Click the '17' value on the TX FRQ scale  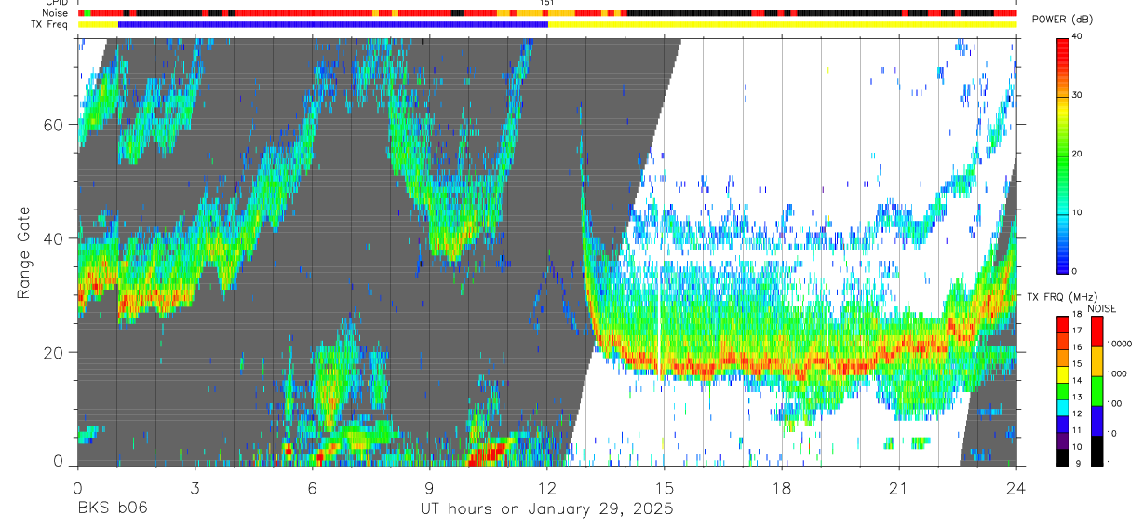(1077, 332)
